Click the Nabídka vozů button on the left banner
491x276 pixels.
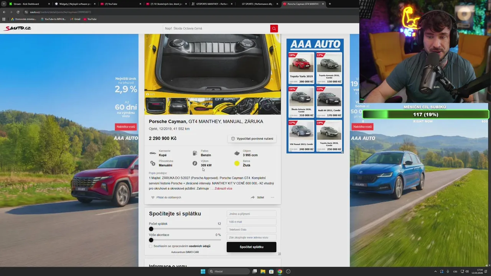click(x=126, y=127)
